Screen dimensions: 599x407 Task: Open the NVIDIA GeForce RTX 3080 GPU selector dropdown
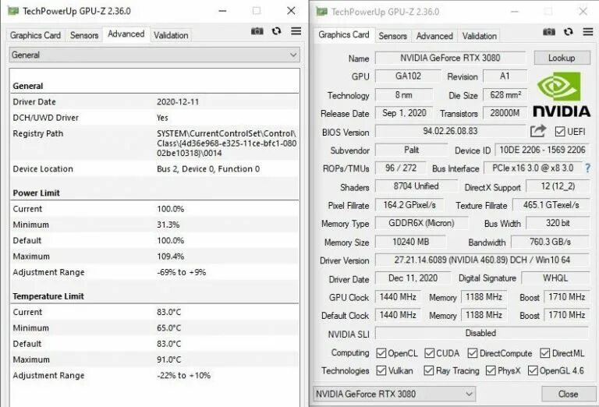394,394
